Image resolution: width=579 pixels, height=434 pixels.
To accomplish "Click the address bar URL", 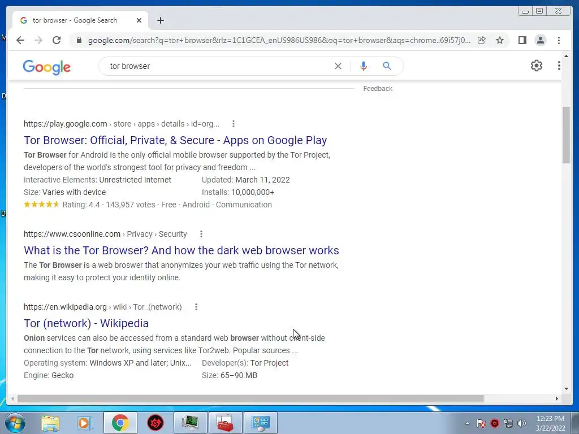I will pos(279,40).
